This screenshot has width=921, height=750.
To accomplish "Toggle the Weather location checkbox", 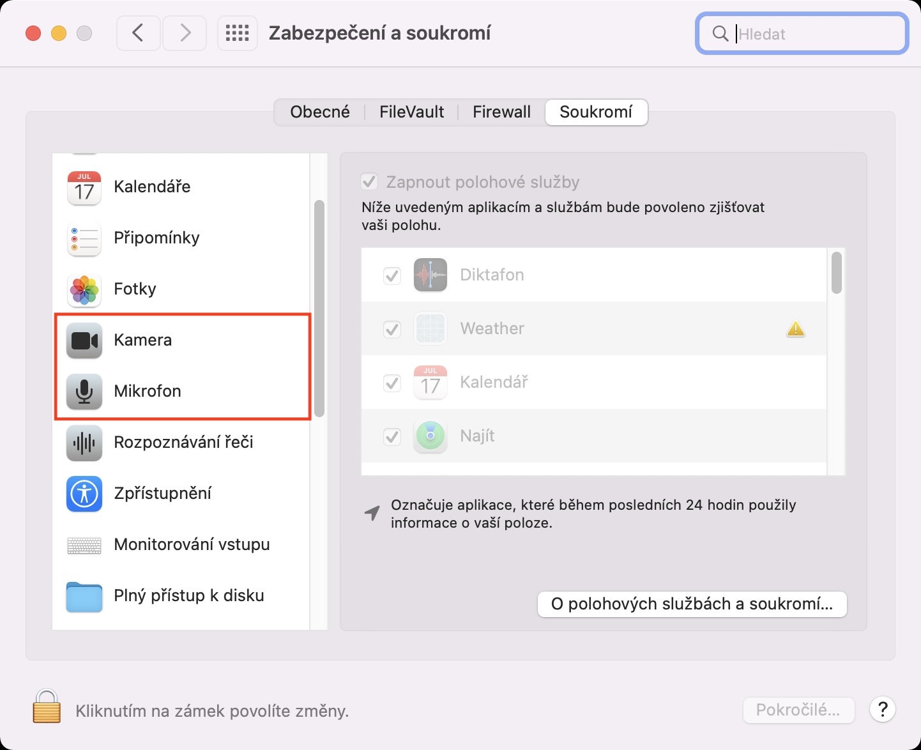I will tap(392, 329).
